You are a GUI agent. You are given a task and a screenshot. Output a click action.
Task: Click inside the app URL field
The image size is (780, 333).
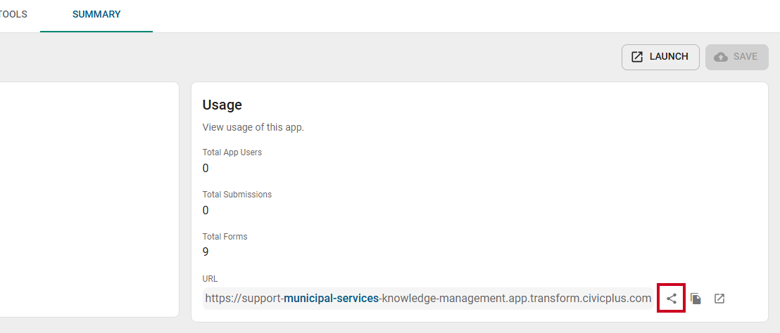428,299
